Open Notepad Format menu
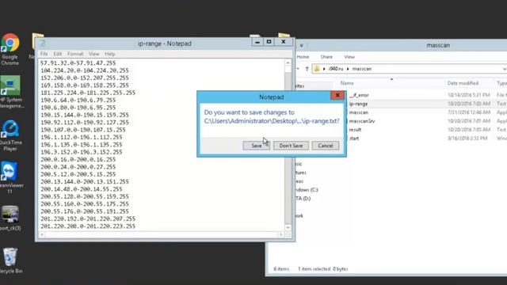This screenshot has width=507, height=285. (75, 54)
